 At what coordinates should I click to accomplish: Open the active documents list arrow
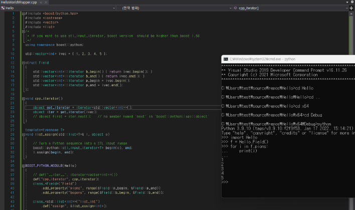[x=347, y=3]
